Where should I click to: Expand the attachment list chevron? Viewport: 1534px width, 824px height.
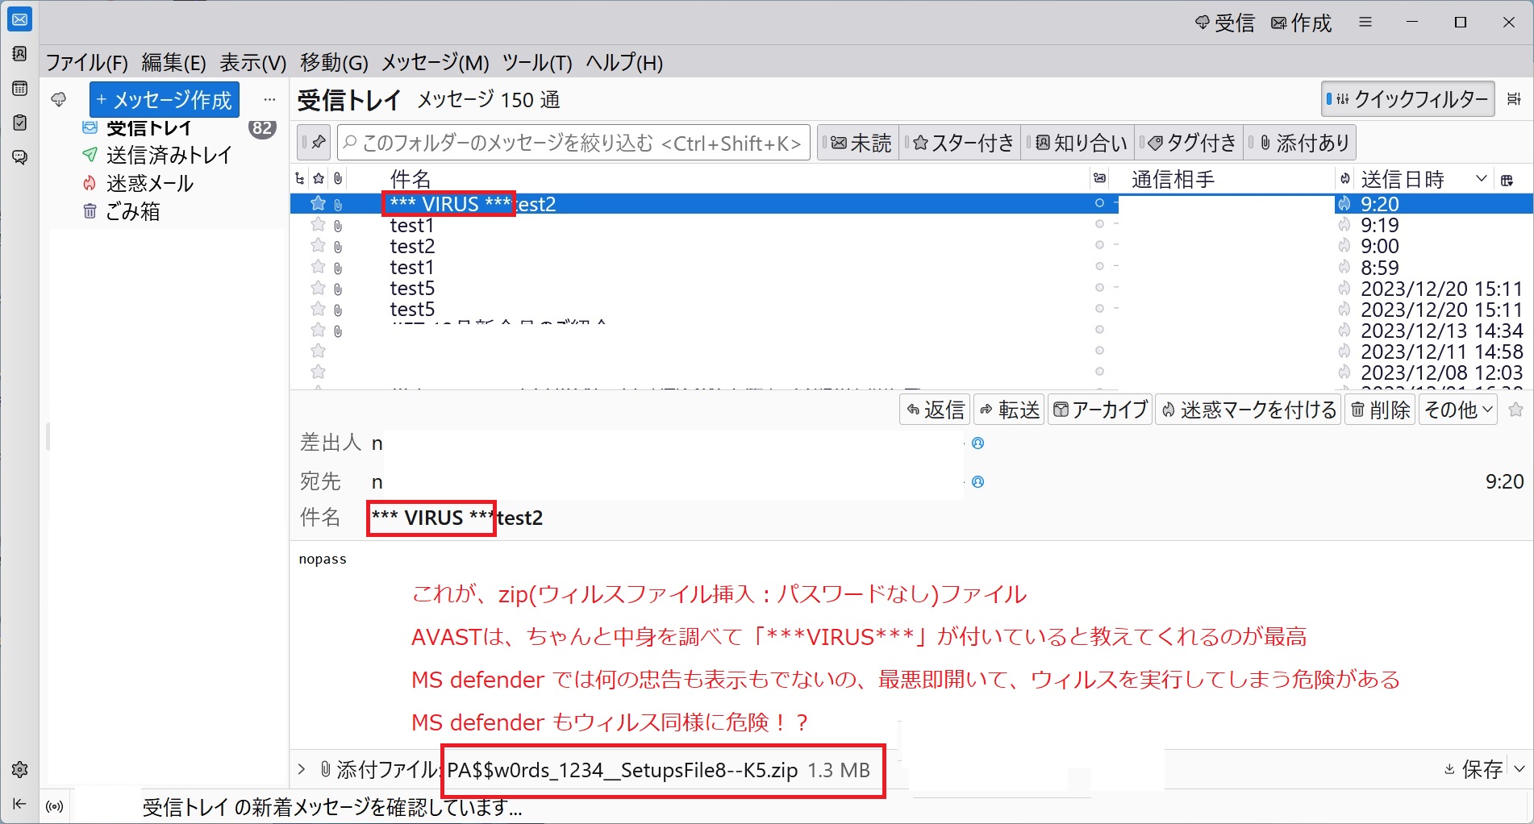[x=302, y=769]
